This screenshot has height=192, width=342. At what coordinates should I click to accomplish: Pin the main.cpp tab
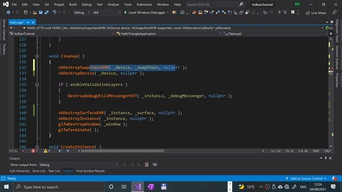point(28,22)
